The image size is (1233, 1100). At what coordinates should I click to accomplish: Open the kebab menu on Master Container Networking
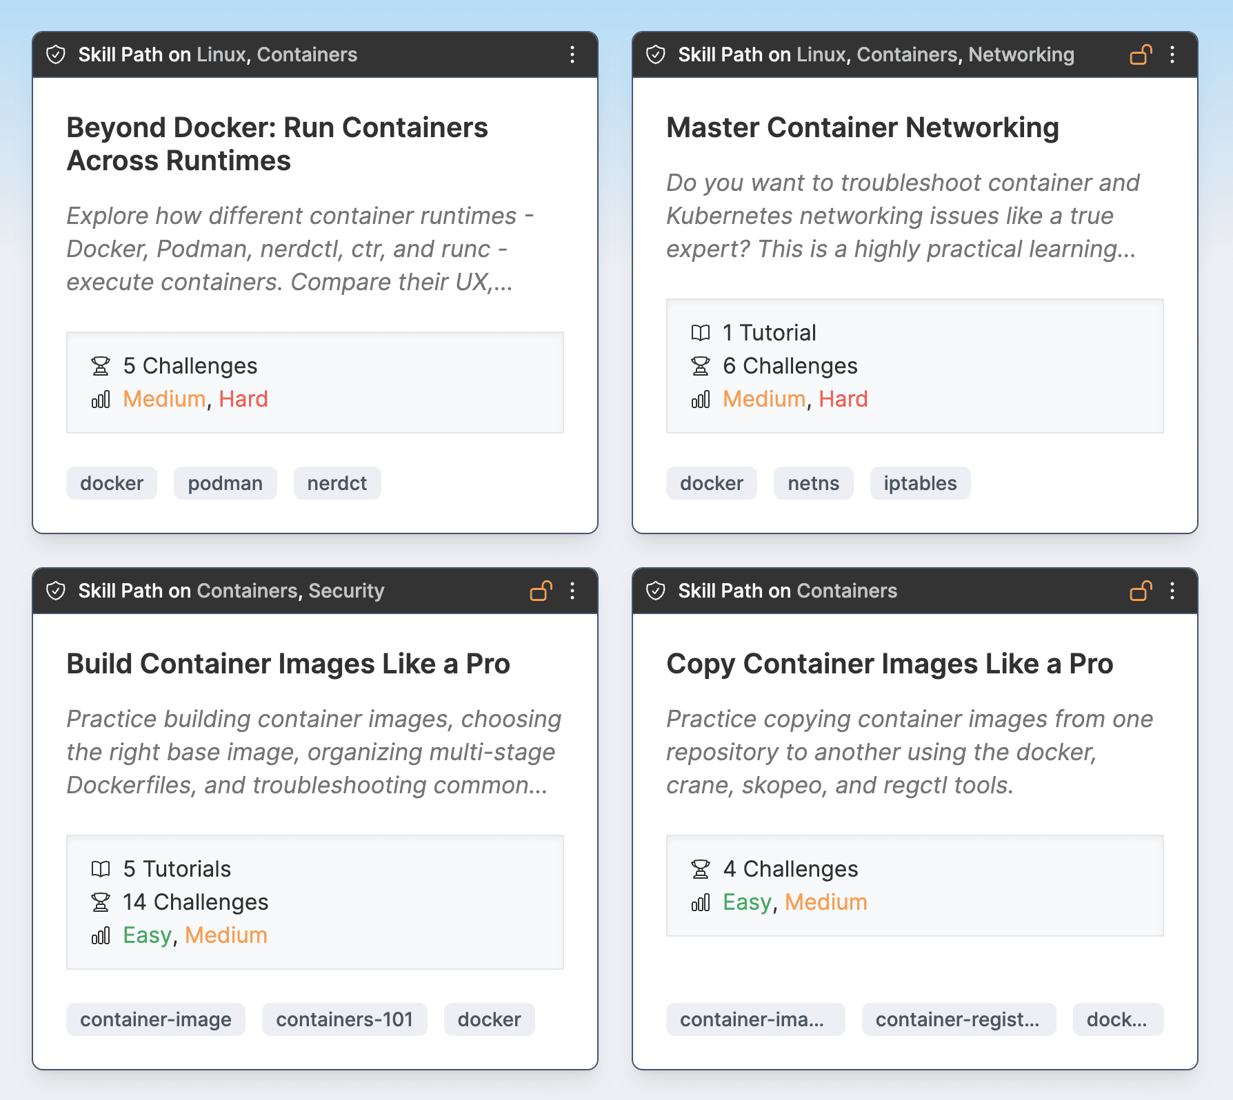pyautogui.click(x=1172, y=55)
